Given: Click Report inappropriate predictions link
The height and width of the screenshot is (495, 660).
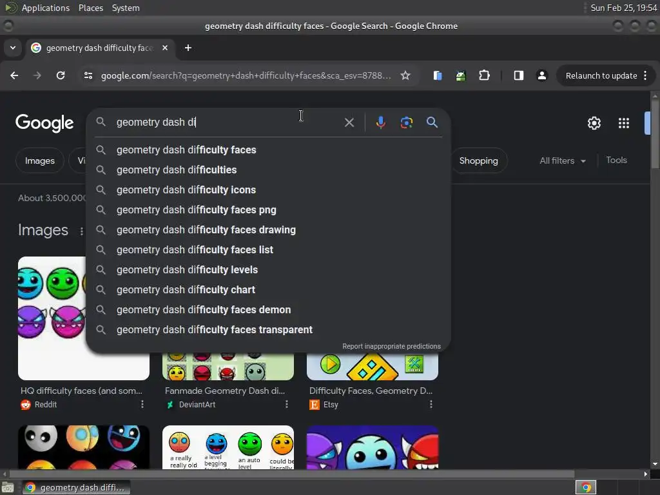Looking at the screenshot, I should click(x=391, y=346).
